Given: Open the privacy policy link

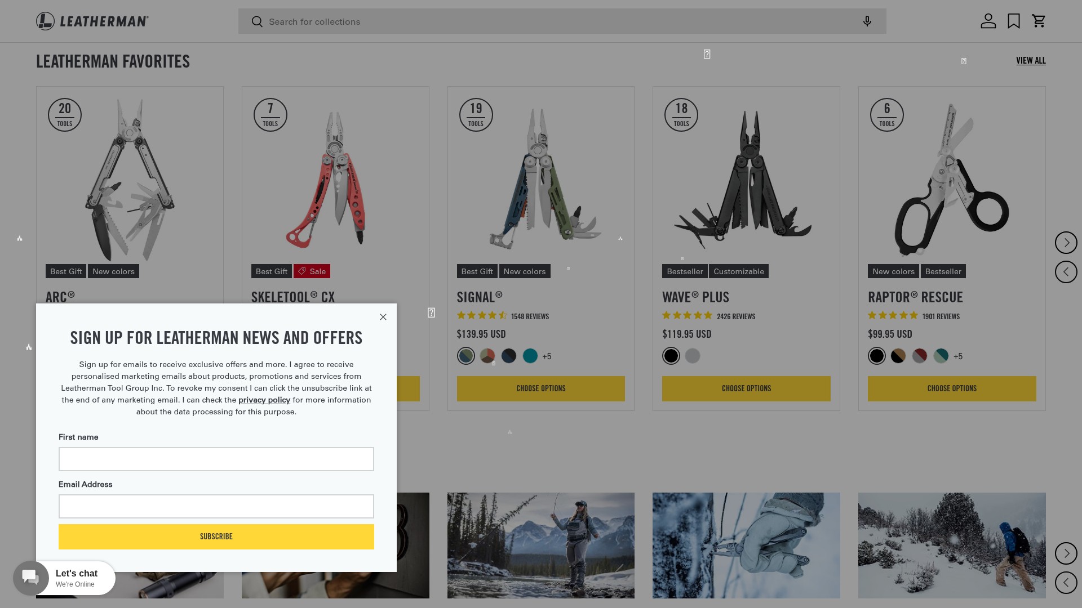Looking at the screenshot, I should coord(264,400).
